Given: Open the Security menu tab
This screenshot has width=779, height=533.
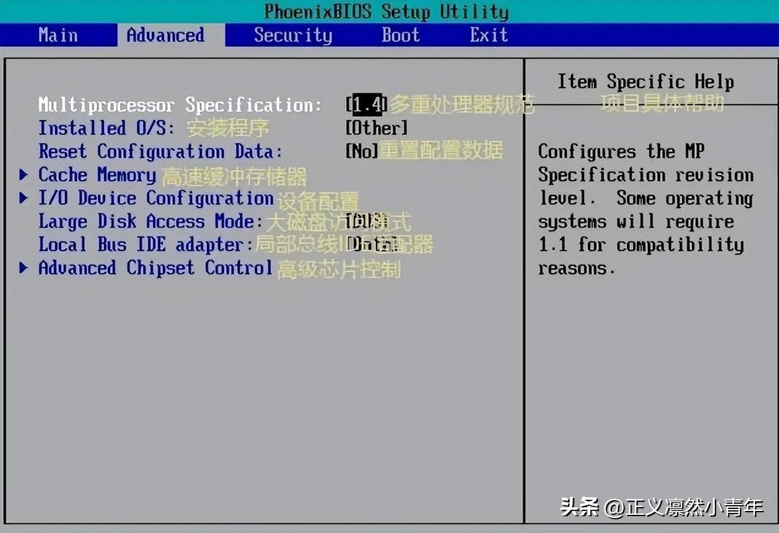Looking at the screenshot, I should coord(293,35).
